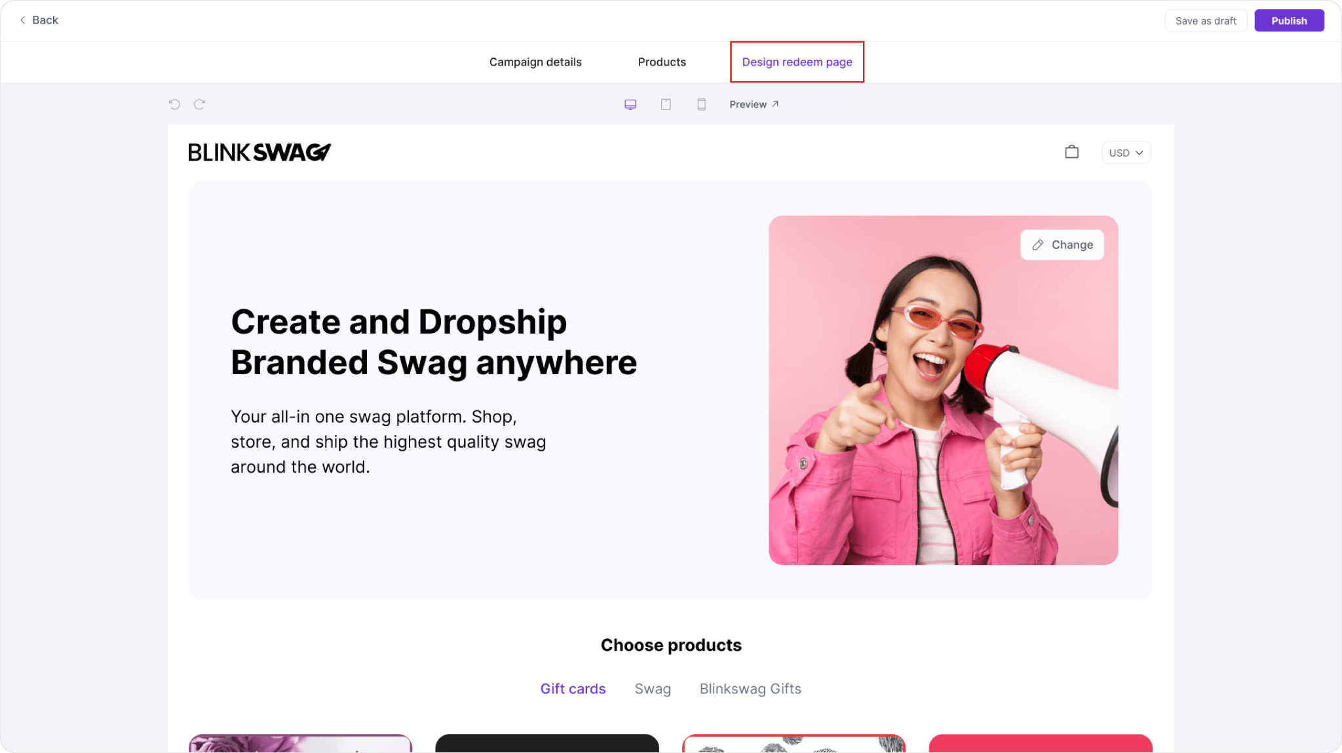Viewport: 1342px width, 753px height.
Task: Switch to Products step
Action: 662,62
